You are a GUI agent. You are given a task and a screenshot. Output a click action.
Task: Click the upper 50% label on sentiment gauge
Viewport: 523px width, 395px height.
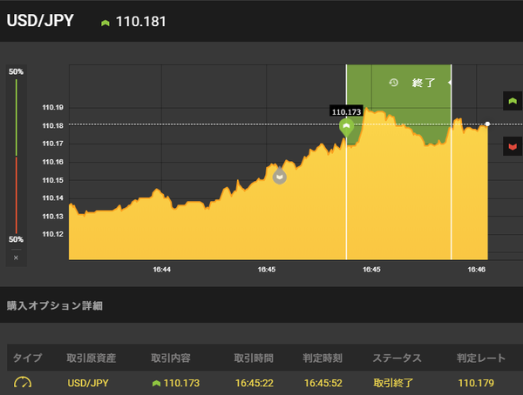[x=16, y=71]
